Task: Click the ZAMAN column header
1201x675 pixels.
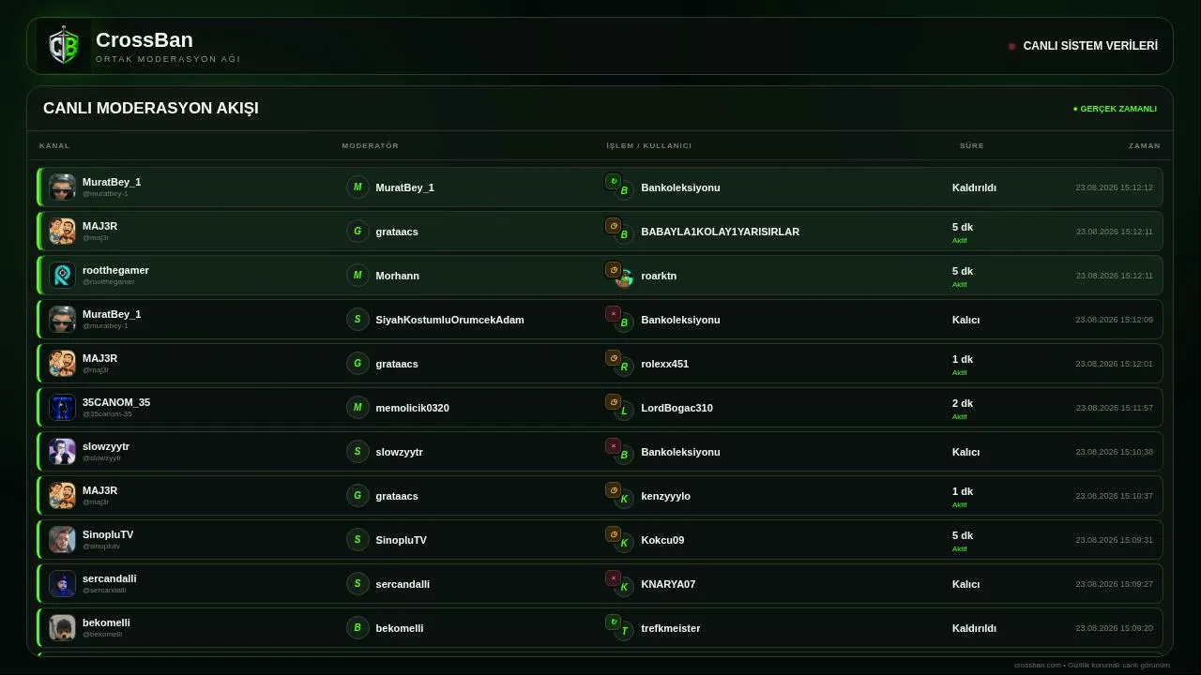Action: click(1145, 145)
